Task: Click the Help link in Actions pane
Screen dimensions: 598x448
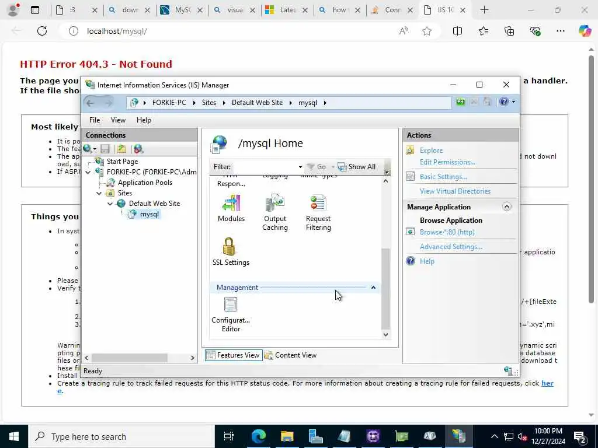Action: (427, 261)
